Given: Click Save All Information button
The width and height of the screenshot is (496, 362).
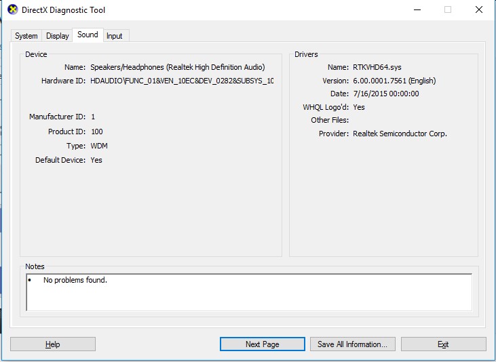Looking at the screenshot, I should click(353, 344).
